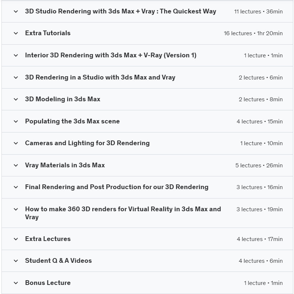The image size is (294, 294).
Task: Expand the Extra Lectures section
Action: [147, 239]
